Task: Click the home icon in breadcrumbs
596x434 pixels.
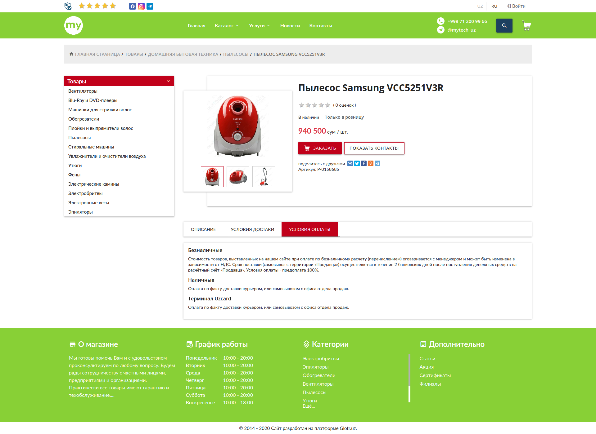Action: coord(71,54)
